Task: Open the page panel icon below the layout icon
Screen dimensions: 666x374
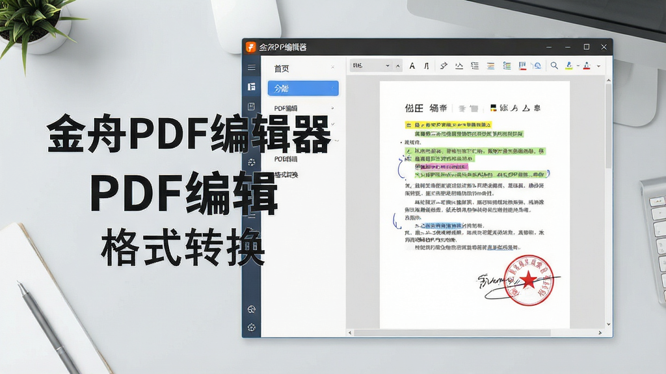Action: tap(252, 106)
